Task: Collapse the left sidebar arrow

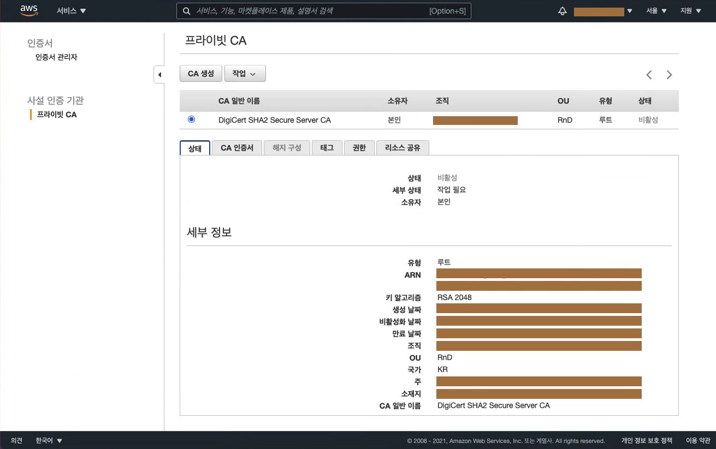Action: [x=159, y=75]
